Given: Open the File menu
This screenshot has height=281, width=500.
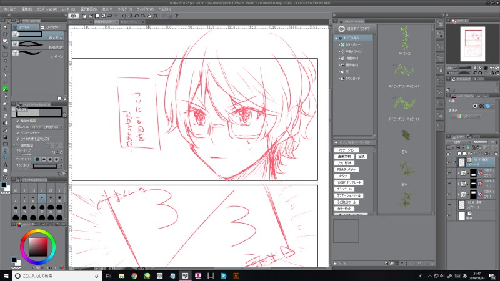Looking at the screenshot, I should coord(10,9).
